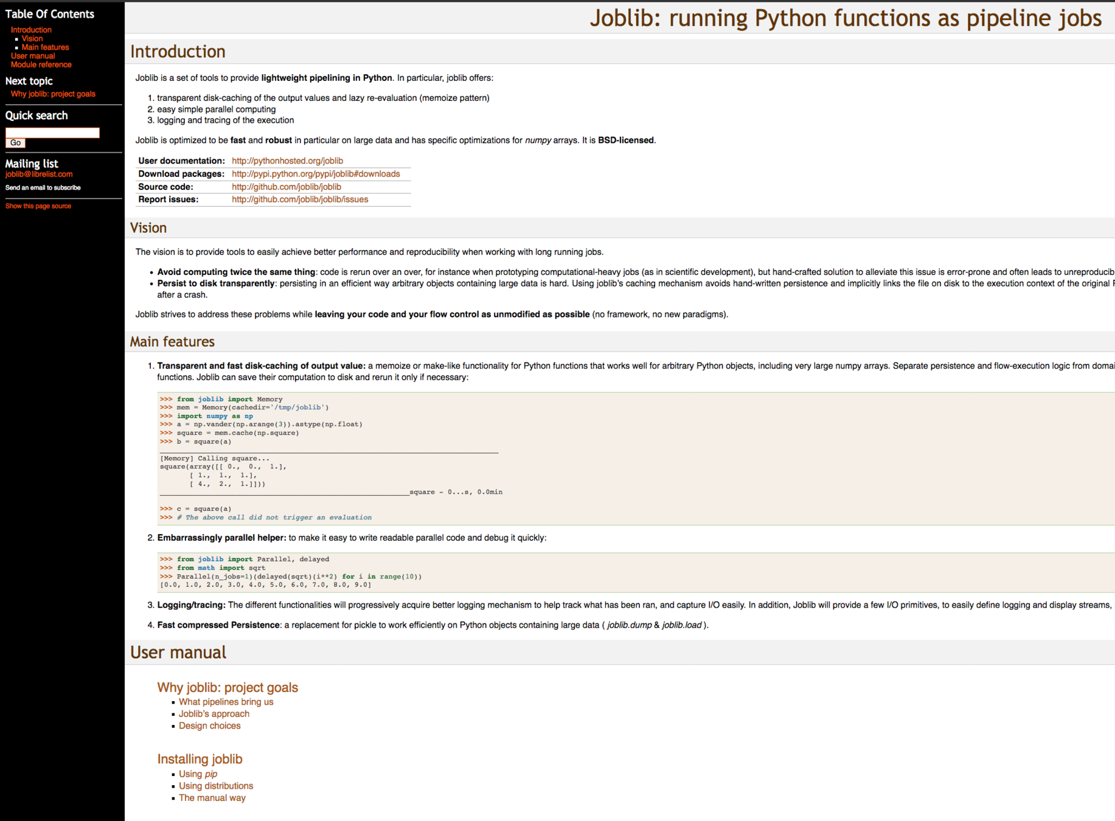Image resolution: width=1115 pixels, height=821 pixels.
Task: Click the 'from math import sqrt' code line
Action: tap(213, 568)
